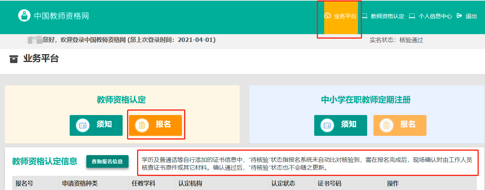Click the dashboard icon beside 业务平台 tab
485x190 pixels.
click(328, 16)
